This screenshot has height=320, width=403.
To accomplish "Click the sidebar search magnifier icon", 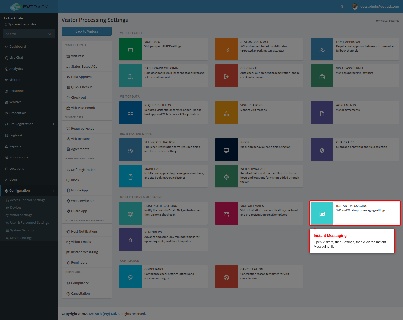I will (x=50, y=34).
